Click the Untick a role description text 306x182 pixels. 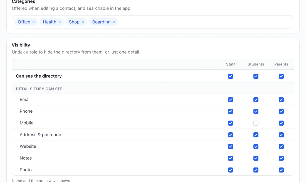pyautogui.click(x=76, y=52)
